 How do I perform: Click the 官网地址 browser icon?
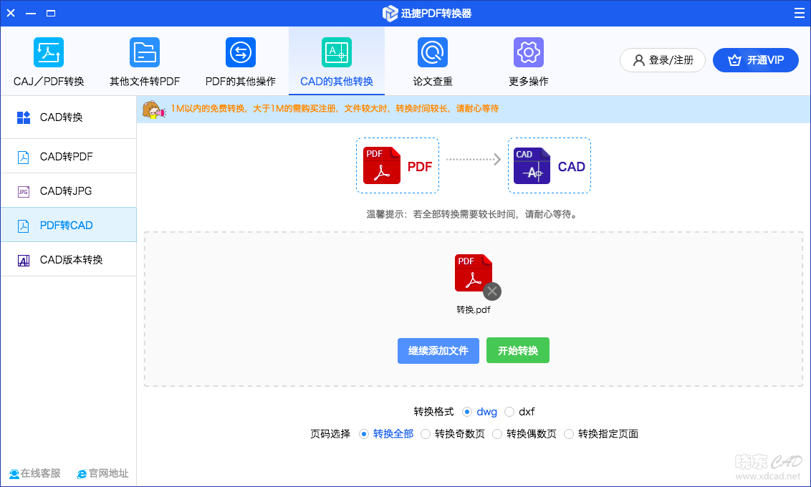[x=82, y=474]
